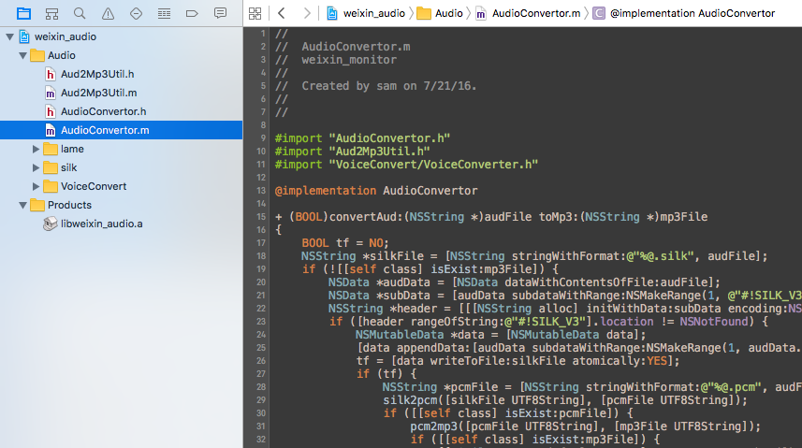
Task: Open the Find navigator magnifier icon
Action: point(80,13)
